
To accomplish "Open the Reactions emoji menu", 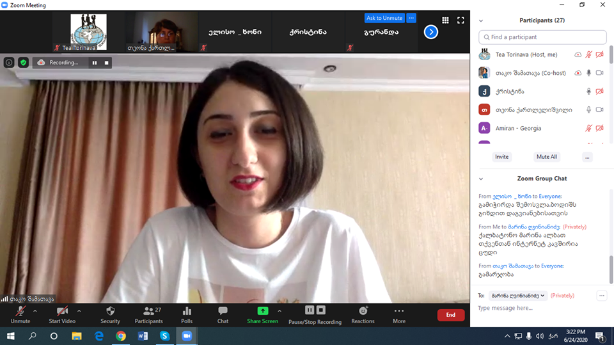I will click(363, 315).
